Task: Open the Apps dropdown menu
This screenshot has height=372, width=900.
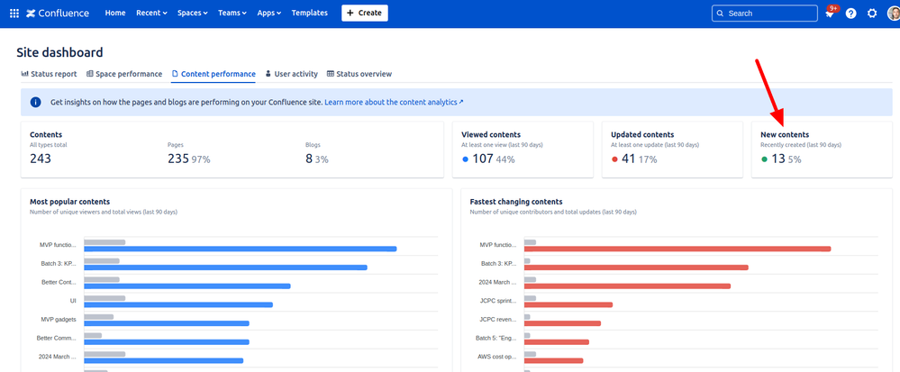Action: [268, 14]
